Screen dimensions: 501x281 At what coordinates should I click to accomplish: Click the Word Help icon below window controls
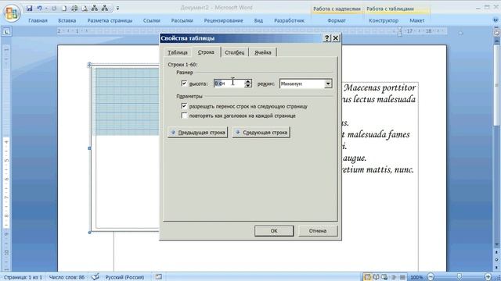[x=496, y=20]
